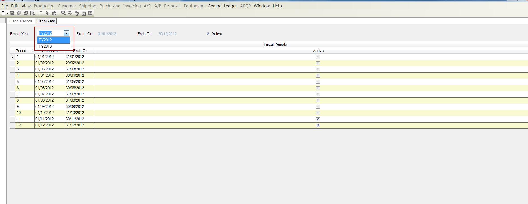Open the General Ledger menu
Screen dimensions: 528x204
pos(222,6)
